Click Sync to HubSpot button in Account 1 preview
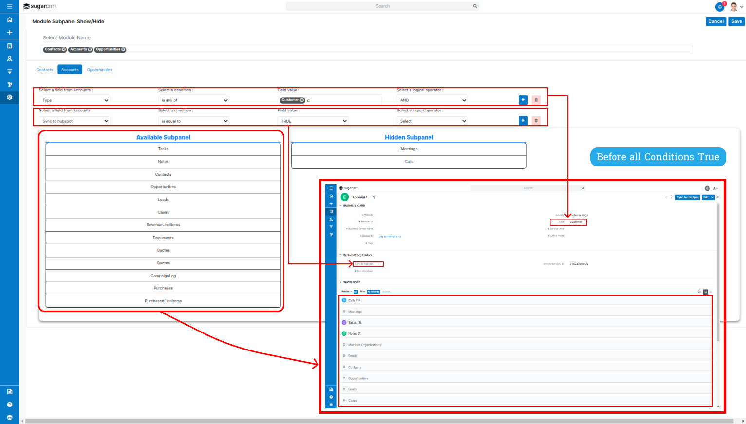 pyautogui.click(x=688, y=197)
